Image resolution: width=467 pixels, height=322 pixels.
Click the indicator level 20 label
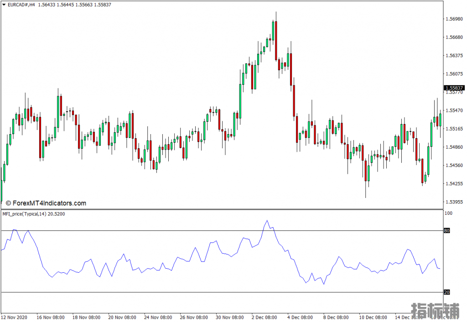click(x=447, y=292)
